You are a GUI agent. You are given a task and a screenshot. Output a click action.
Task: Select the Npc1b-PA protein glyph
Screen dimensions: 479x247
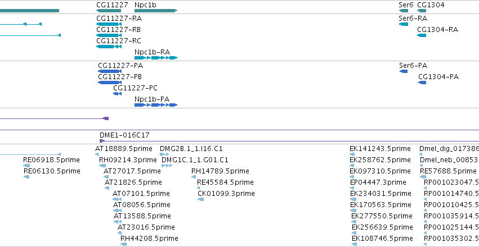(x=156, y=105)
